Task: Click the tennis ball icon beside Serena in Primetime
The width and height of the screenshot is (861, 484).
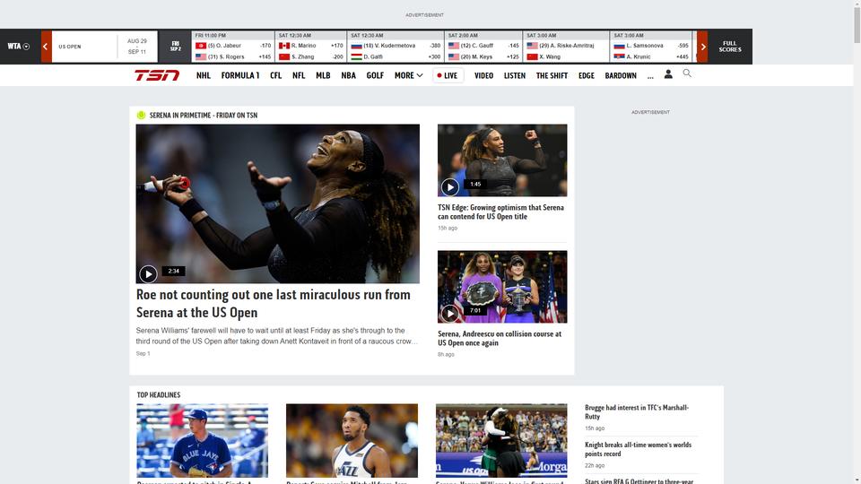Action: (x=141, y=116)
